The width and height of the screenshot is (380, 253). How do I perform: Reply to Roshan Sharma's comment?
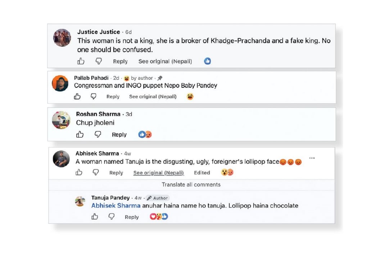[x=119, y=135]
